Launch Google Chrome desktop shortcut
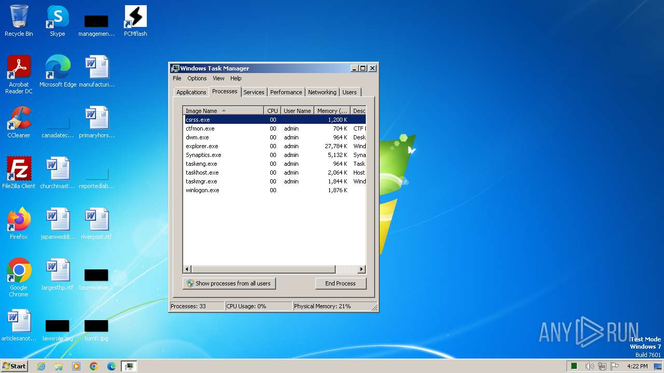 coord(19,277)
